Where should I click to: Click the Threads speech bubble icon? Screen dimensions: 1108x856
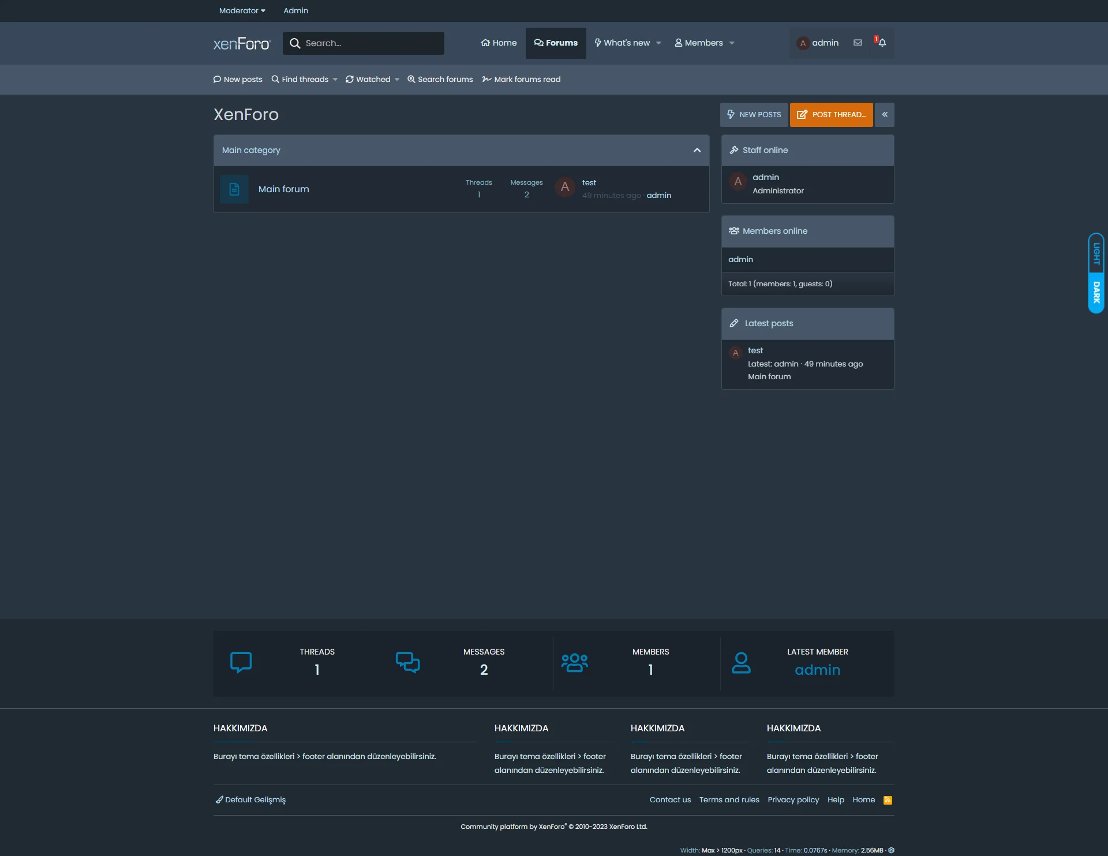click(241, 662)
